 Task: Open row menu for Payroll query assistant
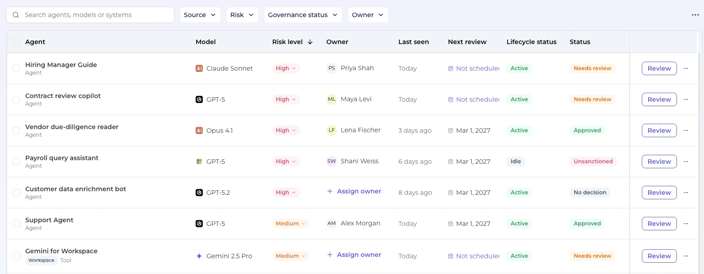coord(686,162)
